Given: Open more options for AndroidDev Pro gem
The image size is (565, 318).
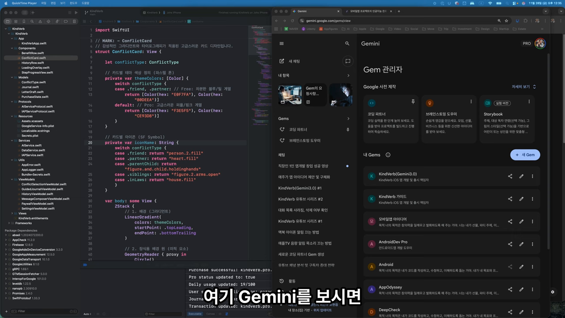Looking at the screenshot, I should coord(532,244).
